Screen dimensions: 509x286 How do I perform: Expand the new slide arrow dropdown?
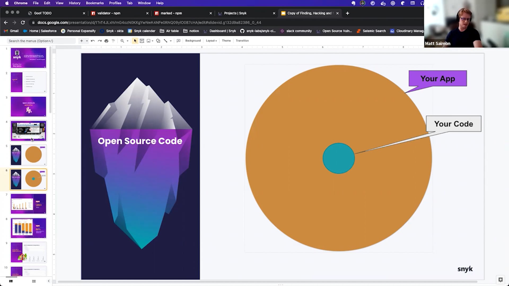87,41
